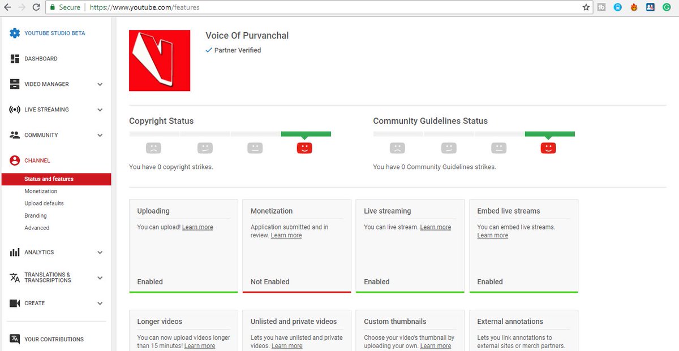Click the saddest gray face under Copyright Status
This screenshot has height=351, width=679.
[153, 148]
